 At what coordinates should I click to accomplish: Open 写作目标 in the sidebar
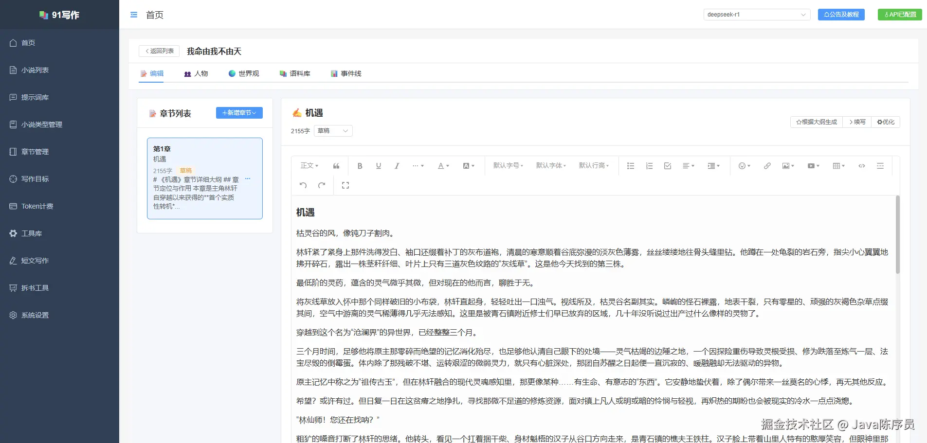tap(59, 179)
